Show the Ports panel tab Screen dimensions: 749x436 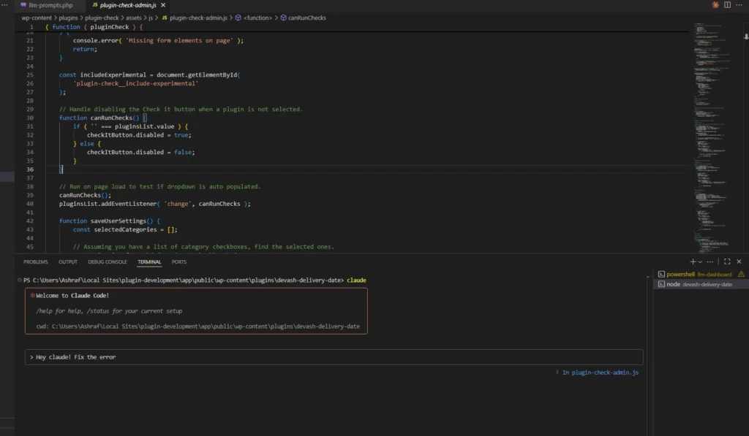[x=179, y=261]
